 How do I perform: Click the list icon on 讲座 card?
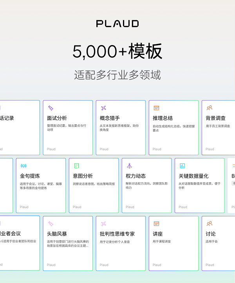[x=156, y=224]
